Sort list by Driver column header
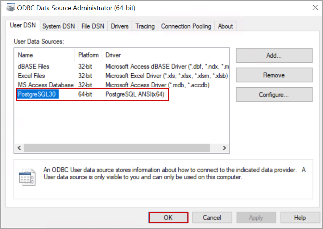Viewport: 323px width, 229px height. pos(113,55)
